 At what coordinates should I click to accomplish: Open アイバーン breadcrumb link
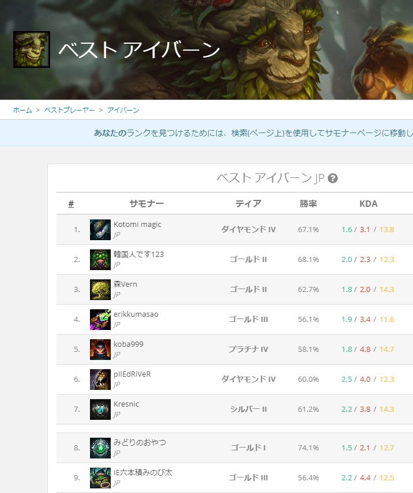pyautogui.click(x=123, y=110)
